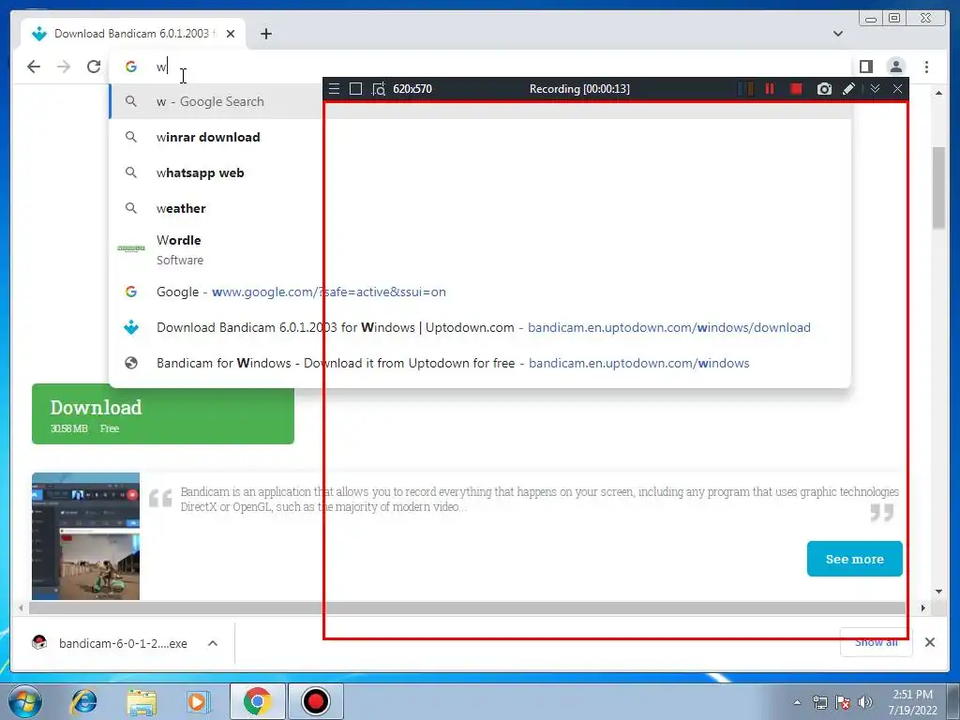Select Bandicam rectangle area mode icon
This screenshot has width=960, height=720.
pos(355,89)
